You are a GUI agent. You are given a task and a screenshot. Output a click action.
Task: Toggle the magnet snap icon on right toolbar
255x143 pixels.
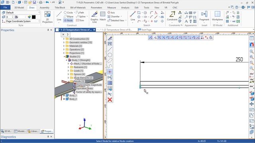[x=251, y=45]
